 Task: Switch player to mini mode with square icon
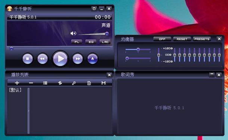[x=94, y=9]
